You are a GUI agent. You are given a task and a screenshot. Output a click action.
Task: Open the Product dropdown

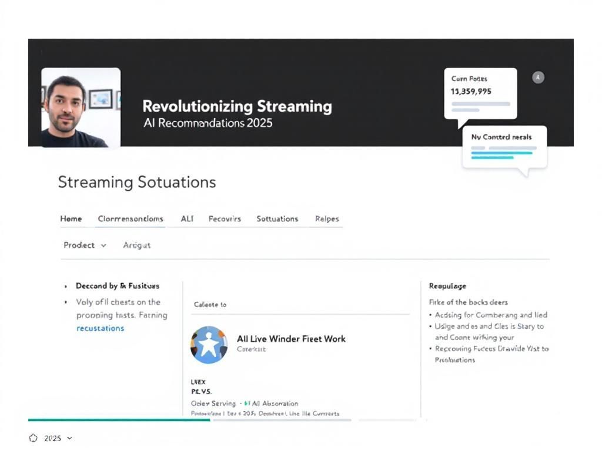point(84,245)
